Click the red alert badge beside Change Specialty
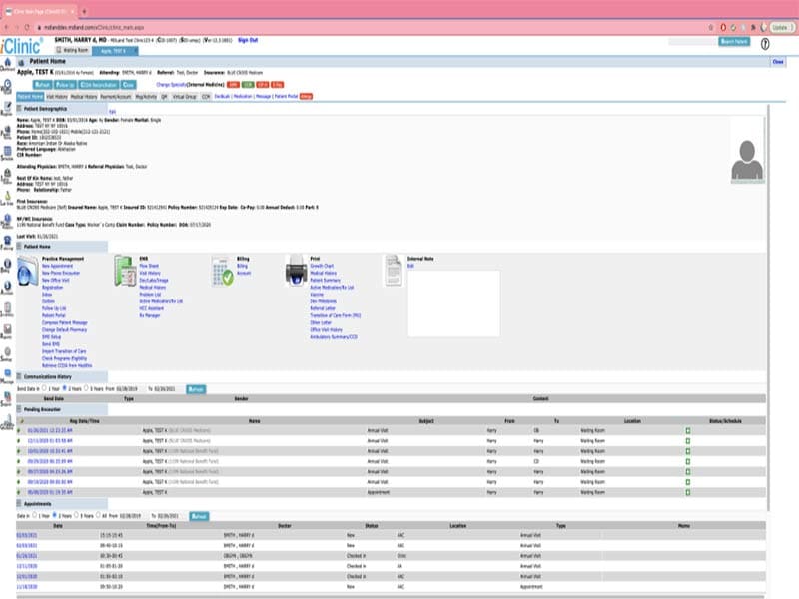Image resolution: width=799 pixels, height=599 pixels. tap(233, 85)
